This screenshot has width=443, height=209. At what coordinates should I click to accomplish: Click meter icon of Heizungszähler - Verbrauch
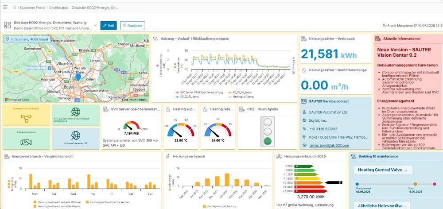pos(304,39)
